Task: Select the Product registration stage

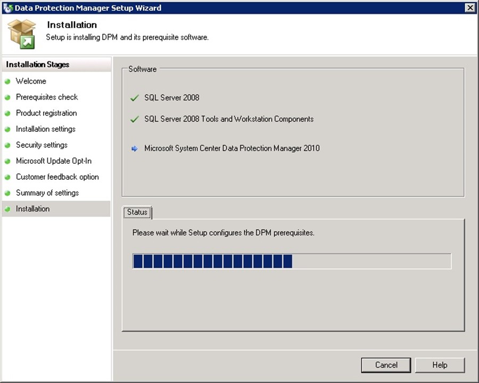Action: tap(46, 113)
